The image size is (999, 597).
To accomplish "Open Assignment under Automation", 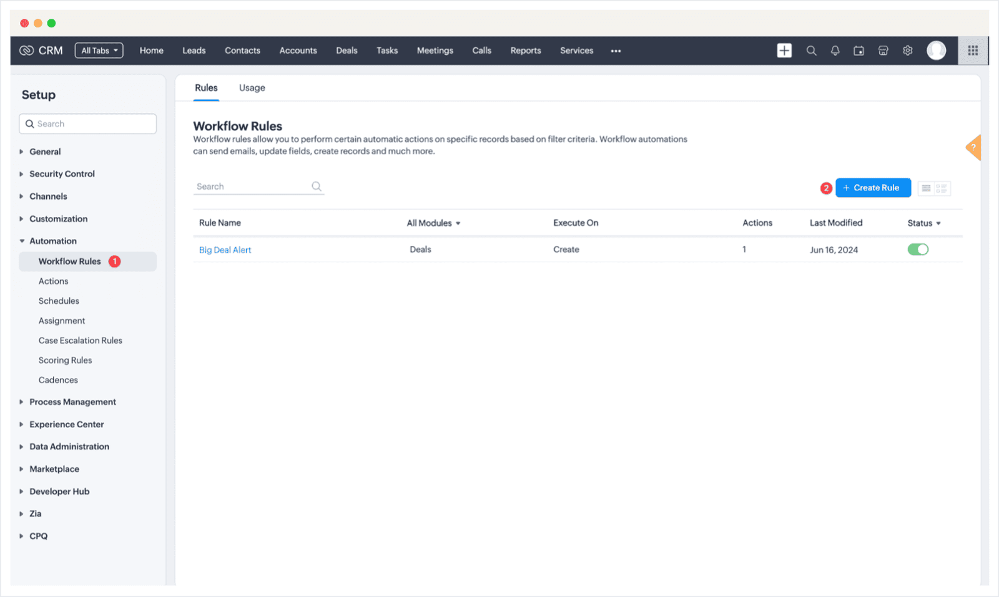I will coord(62,321).
